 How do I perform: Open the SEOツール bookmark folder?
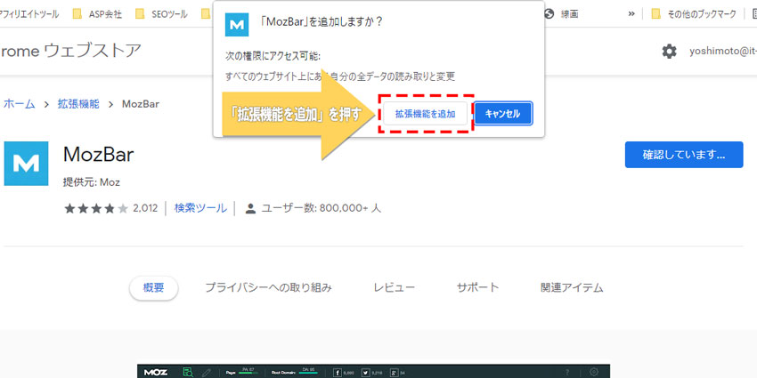[x=162, y=14]
